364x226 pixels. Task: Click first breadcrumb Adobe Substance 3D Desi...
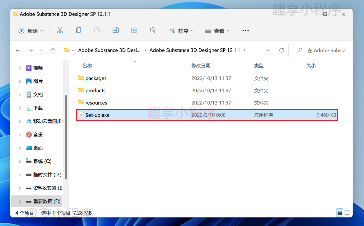coord(110,50)
